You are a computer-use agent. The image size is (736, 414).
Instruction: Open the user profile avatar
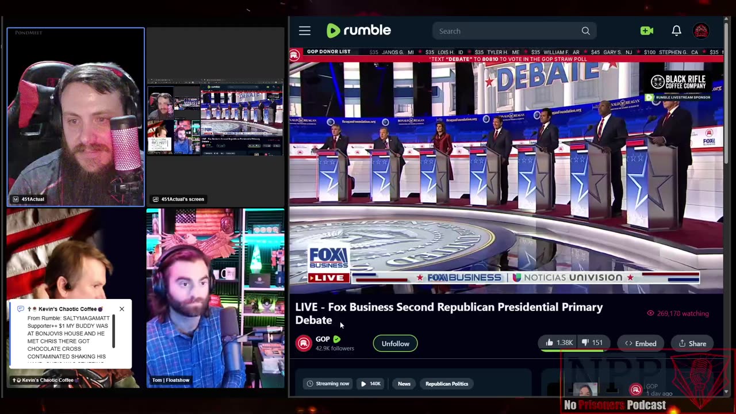click(x=701, y=31)
